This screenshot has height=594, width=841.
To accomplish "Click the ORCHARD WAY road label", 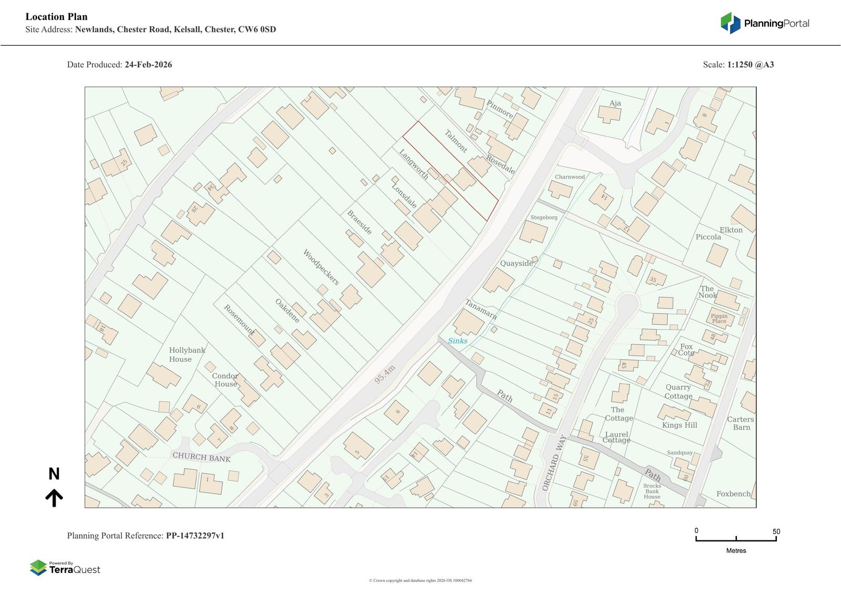I will [x=554, y=463].
